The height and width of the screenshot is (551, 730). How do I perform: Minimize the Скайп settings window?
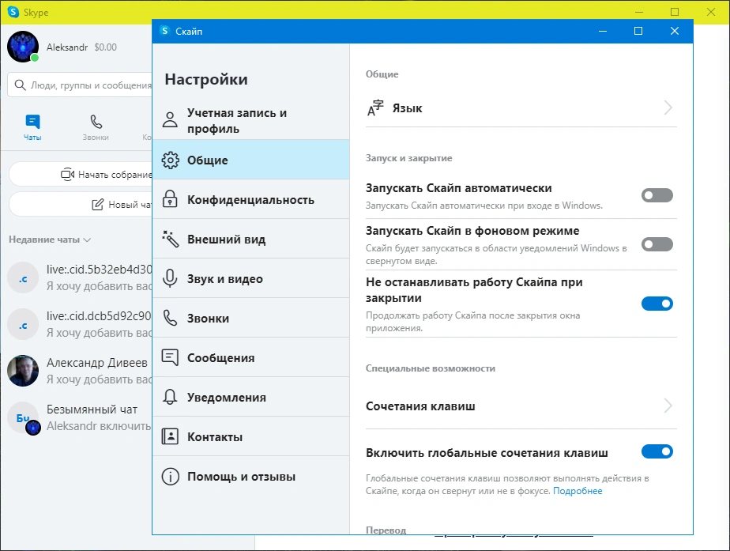click(x=603, y=31)
